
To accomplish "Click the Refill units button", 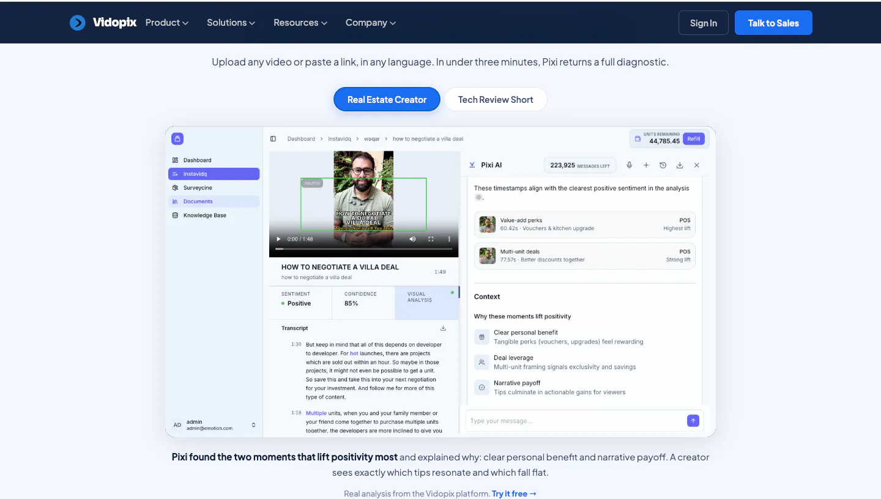I will click(693, 139).
